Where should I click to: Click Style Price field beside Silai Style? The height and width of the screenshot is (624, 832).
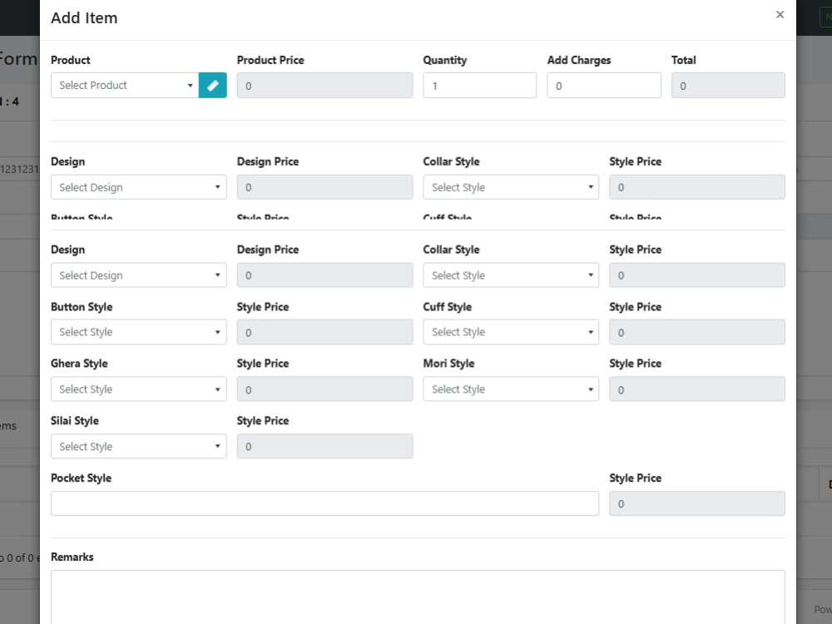(324, 446)
